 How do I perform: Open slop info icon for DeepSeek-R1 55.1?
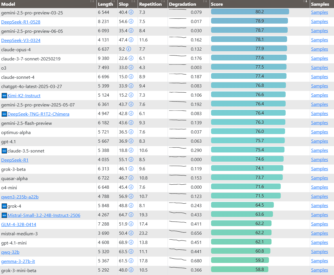(x=131, y=159)
